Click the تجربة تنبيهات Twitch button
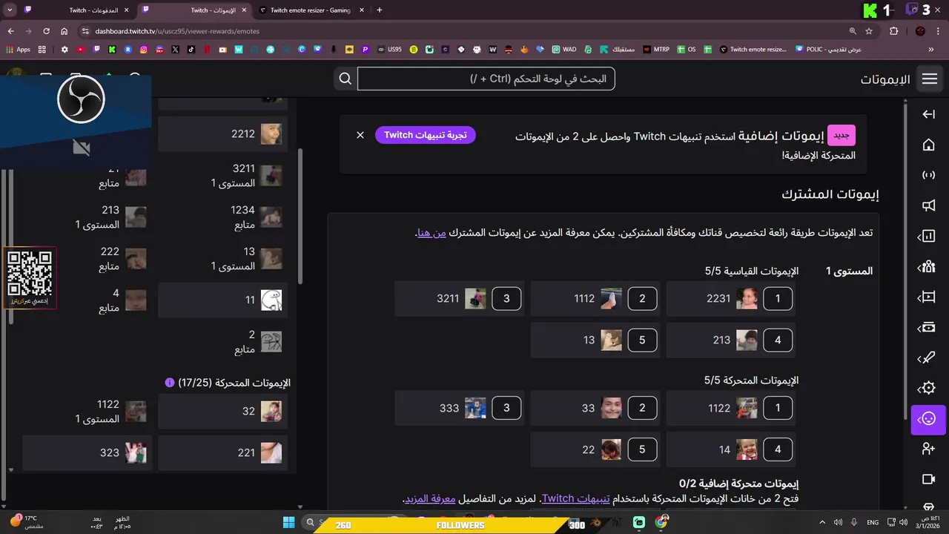 click(x=425, y=135)
